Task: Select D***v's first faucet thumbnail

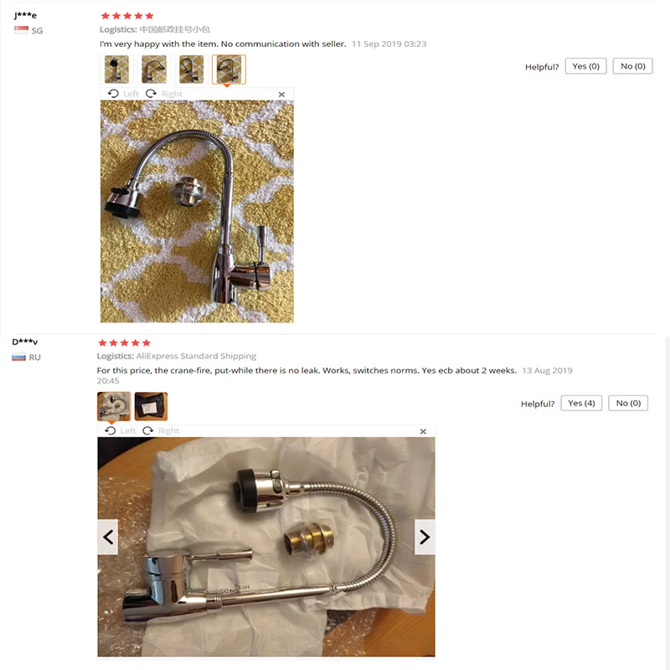Action: point(114,406)
